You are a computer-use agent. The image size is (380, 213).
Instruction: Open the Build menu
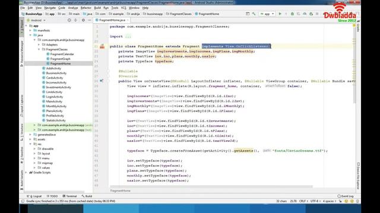click(97, 8)
